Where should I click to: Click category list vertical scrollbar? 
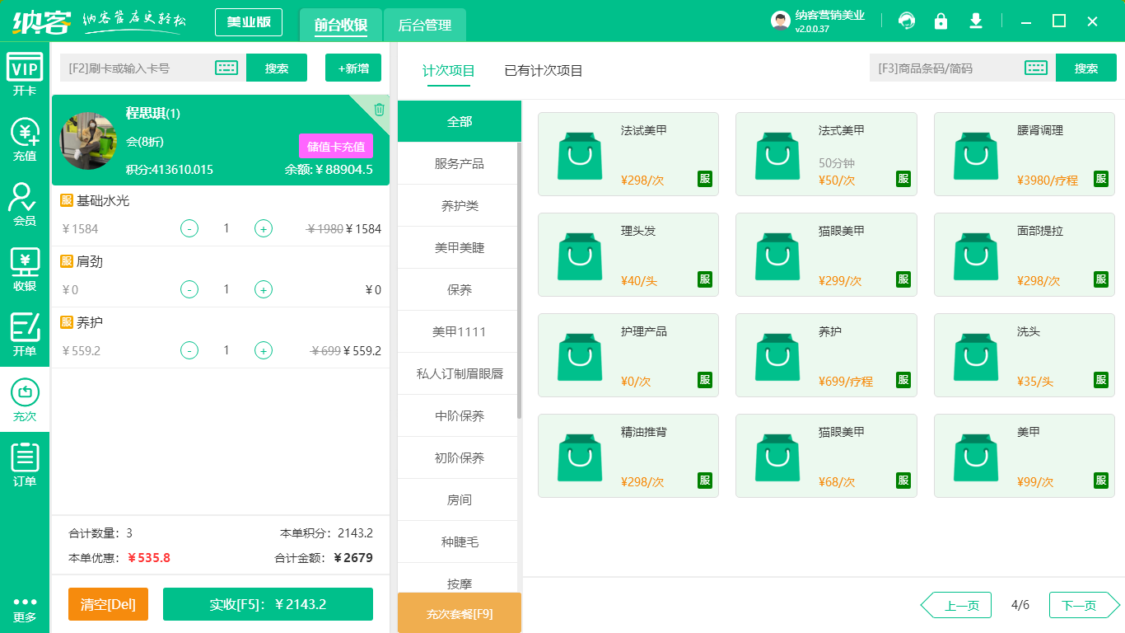pos(519,280)
